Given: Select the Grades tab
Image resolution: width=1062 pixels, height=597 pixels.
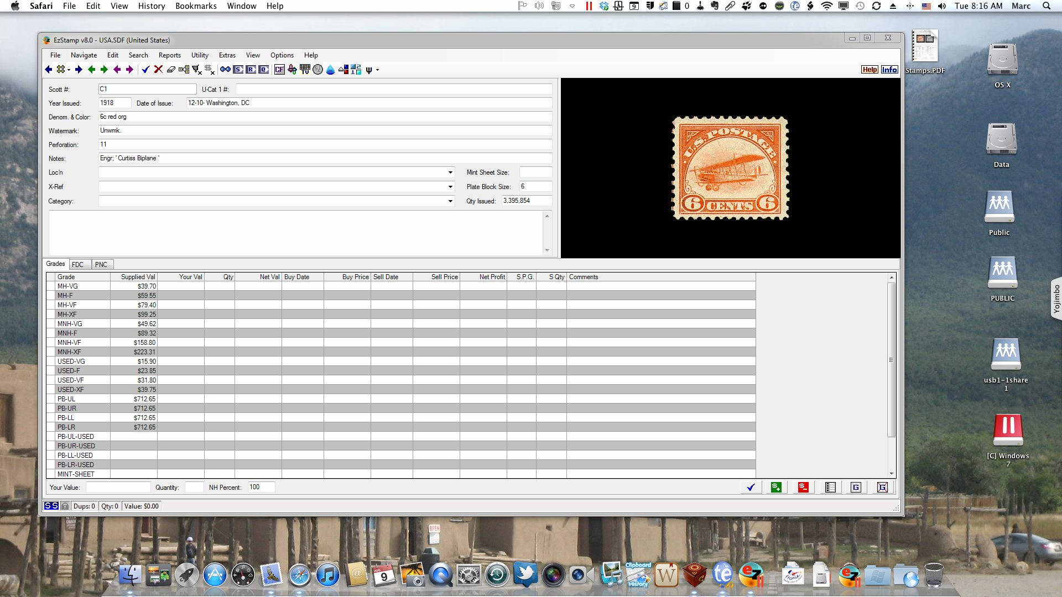Looking at the screenshot, I should point(55,264).
